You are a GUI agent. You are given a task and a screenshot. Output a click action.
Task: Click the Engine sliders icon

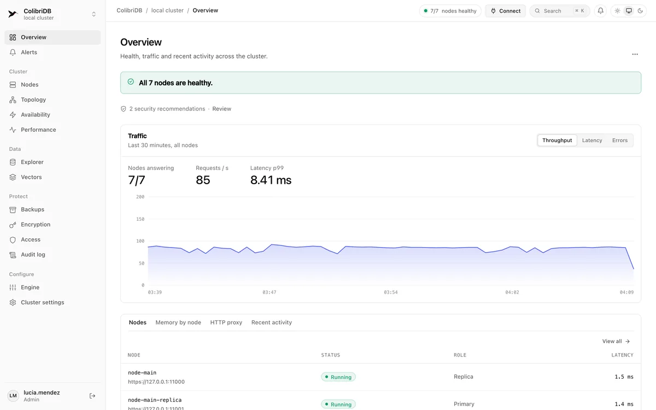[13, 288]
